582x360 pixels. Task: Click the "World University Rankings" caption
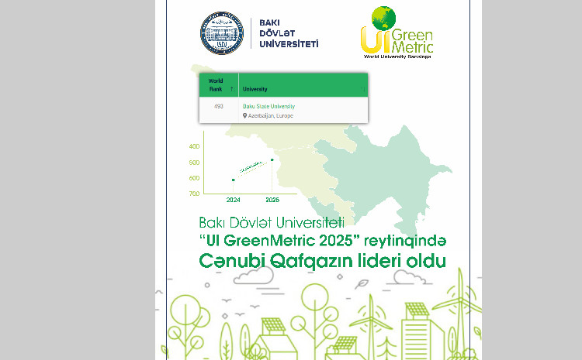point(397,57)
